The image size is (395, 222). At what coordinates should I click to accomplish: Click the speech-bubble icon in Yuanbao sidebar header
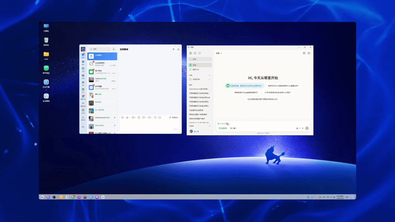[199, 53]
